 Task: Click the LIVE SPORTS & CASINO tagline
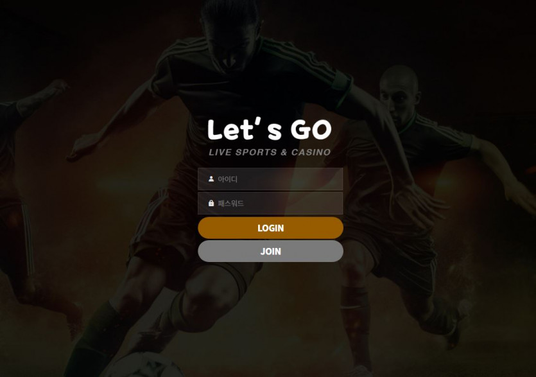point(270,152)
